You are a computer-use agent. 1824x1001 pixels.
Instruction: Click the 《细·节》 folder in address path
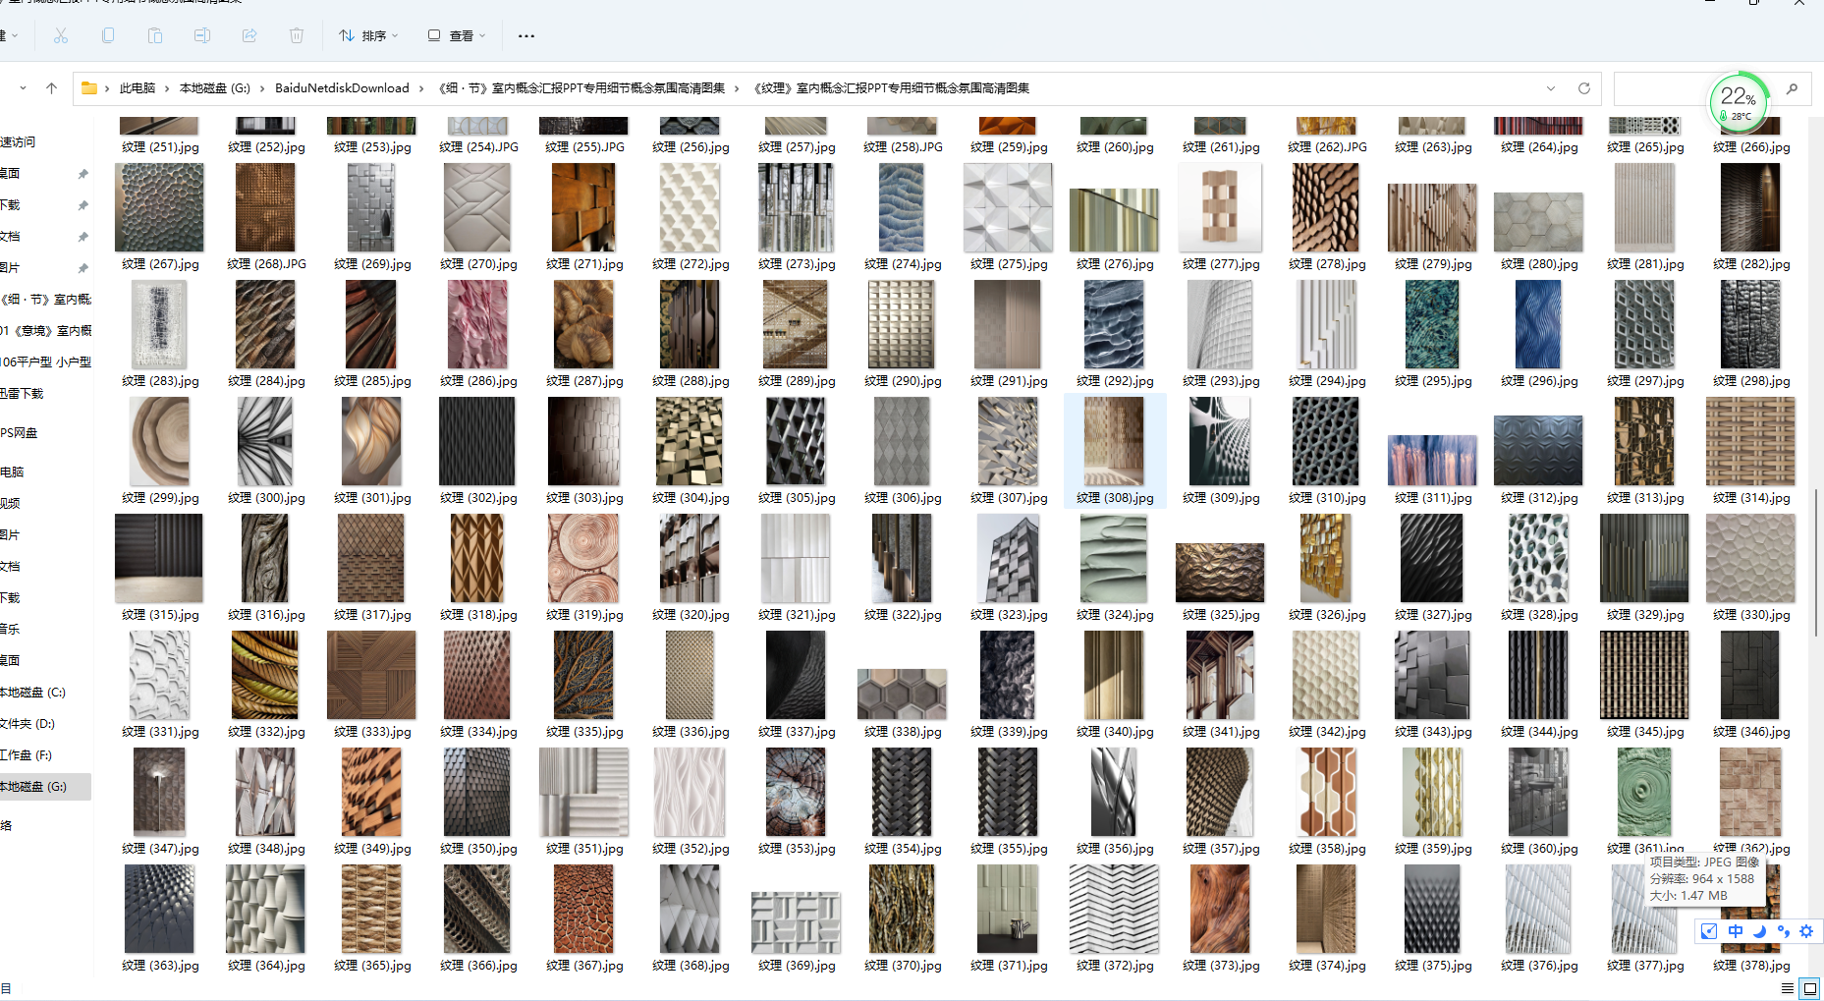click(x=581, y=88)
